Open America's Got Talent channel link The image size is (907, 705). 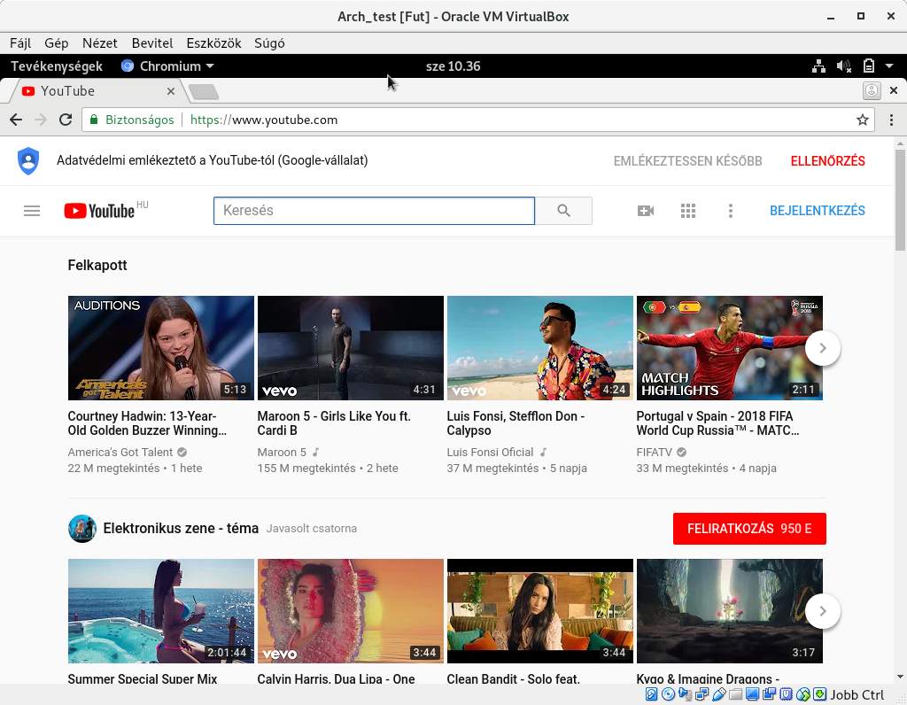pyautogui.click(x=120, y=453)
